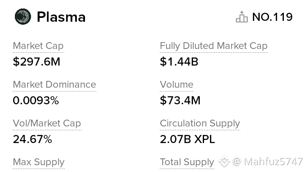Click the 0.0093% dominance value
Viewport: 306px width, 172px height.
click(x=36, y=100)
